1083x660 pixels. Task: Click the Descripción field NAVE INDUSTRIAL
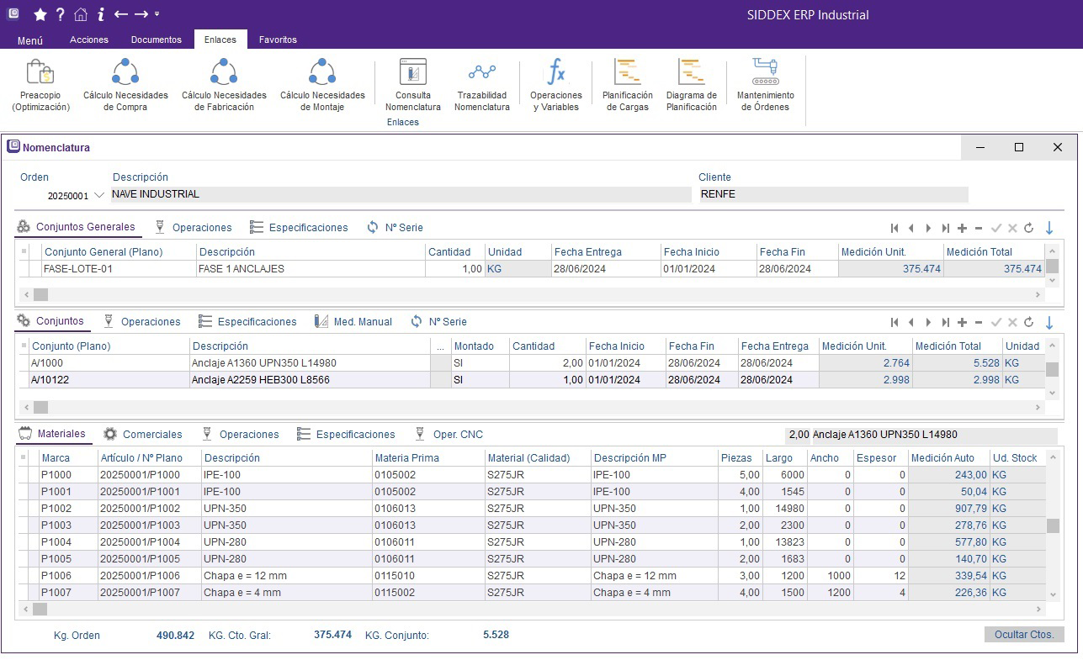click(400, 194)
